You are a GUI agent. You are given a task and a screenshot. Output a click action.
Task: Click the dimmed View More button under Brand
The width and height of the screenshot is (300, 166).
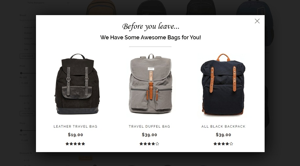pyautogui.click(x=27, y=56)
